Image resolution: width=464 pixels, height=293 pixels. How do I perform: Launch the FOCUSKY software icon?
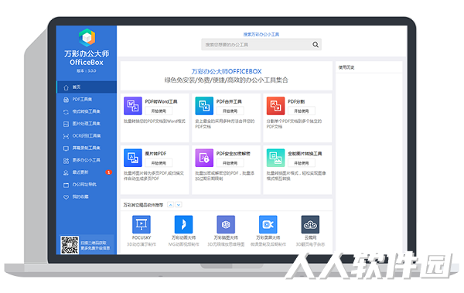142,224
